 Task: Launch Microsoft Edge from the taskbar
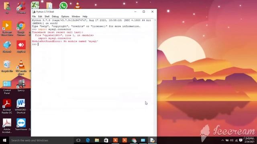click(x=88, y=140)
